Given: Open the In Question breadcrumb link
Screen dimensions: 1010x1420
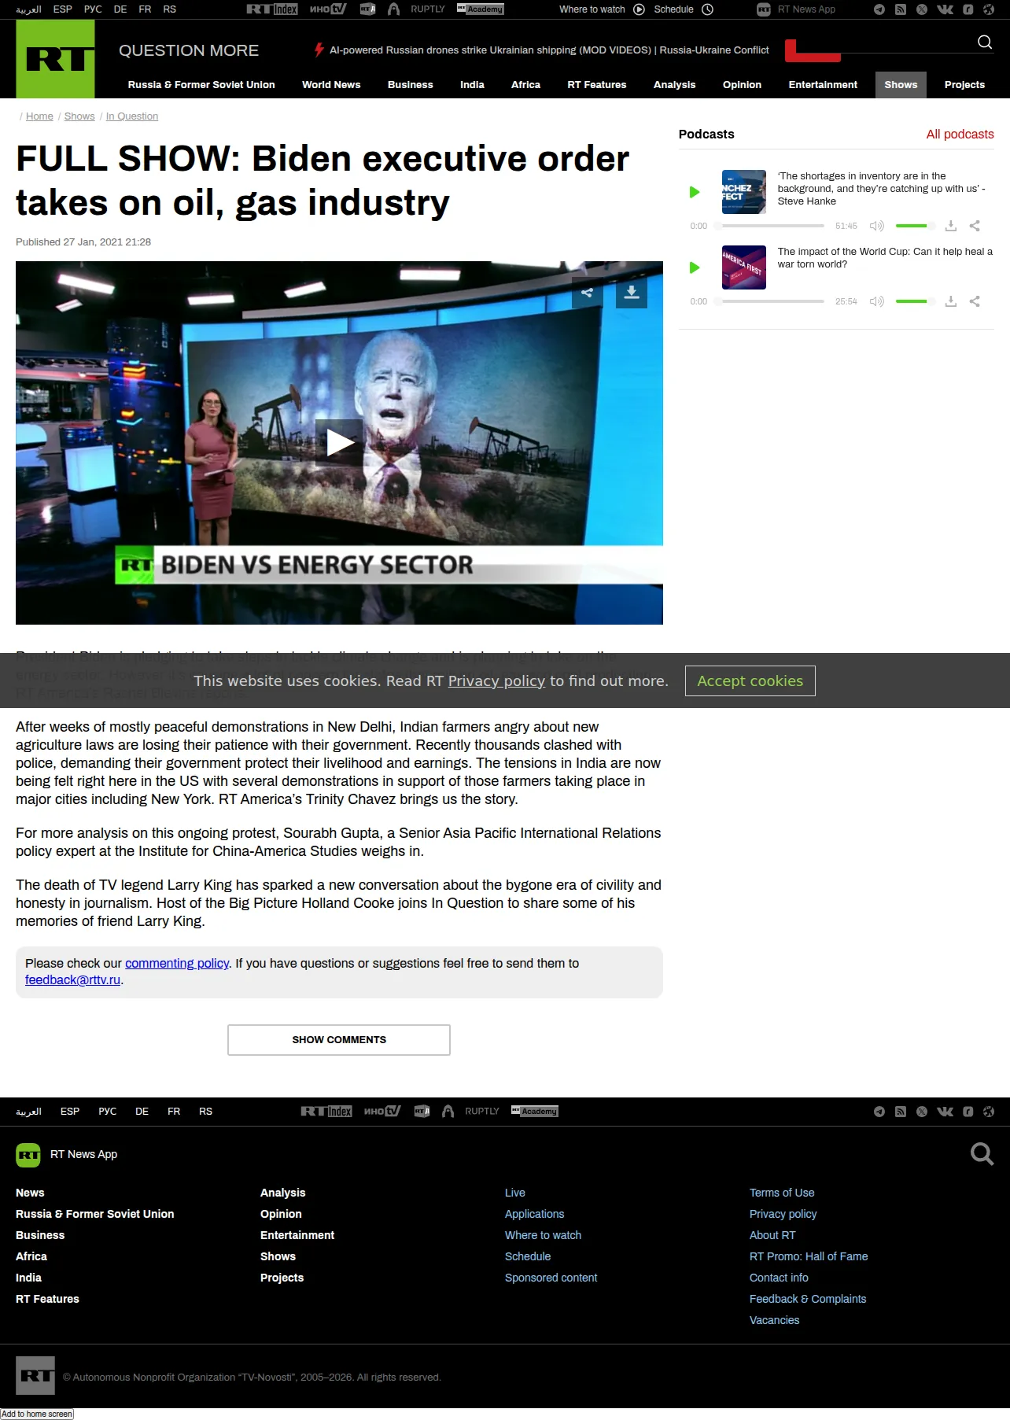Looking at the screenshot, I should pyautogui.click(x=132, y=116).
